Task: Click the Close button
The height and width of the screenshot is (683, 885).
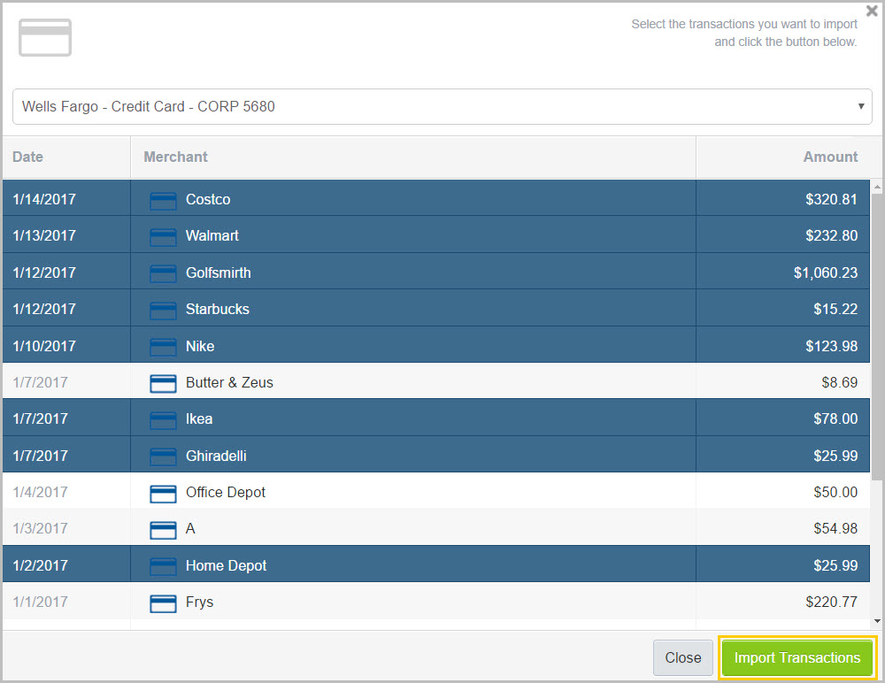Action: point(683,657)
